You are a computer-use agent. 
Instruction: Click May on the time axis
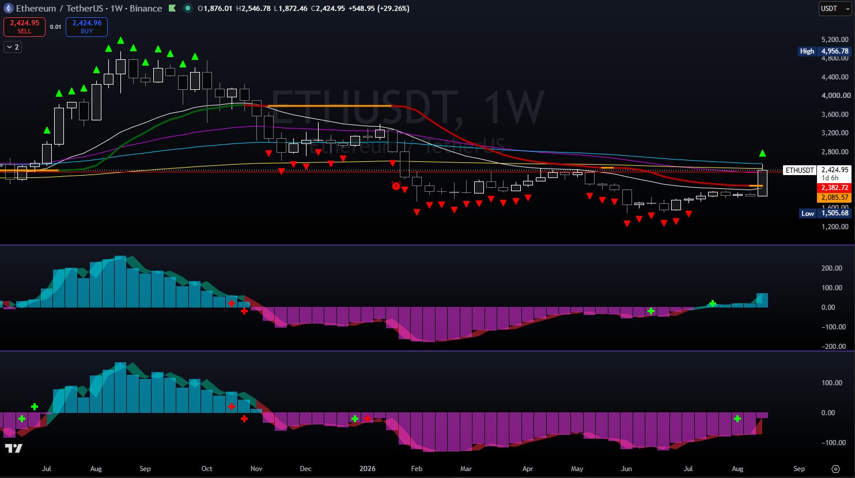tap(577, 469)
